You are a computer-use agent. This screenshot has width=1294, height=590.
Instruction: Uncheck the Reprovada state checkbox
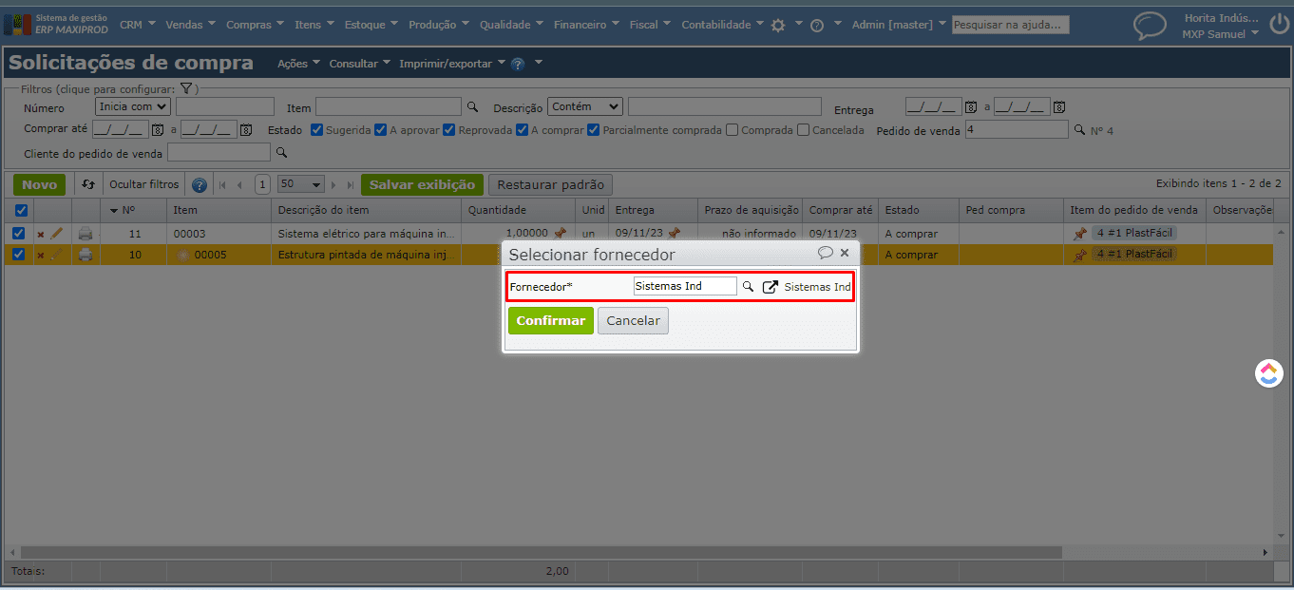pyautogui.click(x=449, y=130)
